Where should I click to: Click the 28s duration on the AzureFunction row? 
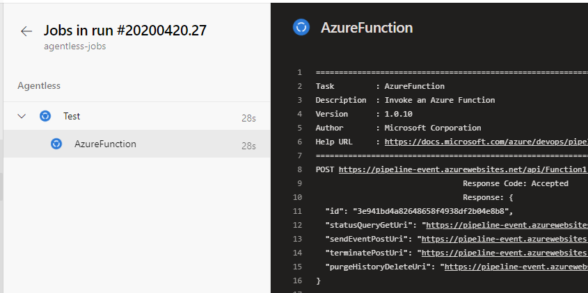(x=248, y=146)
